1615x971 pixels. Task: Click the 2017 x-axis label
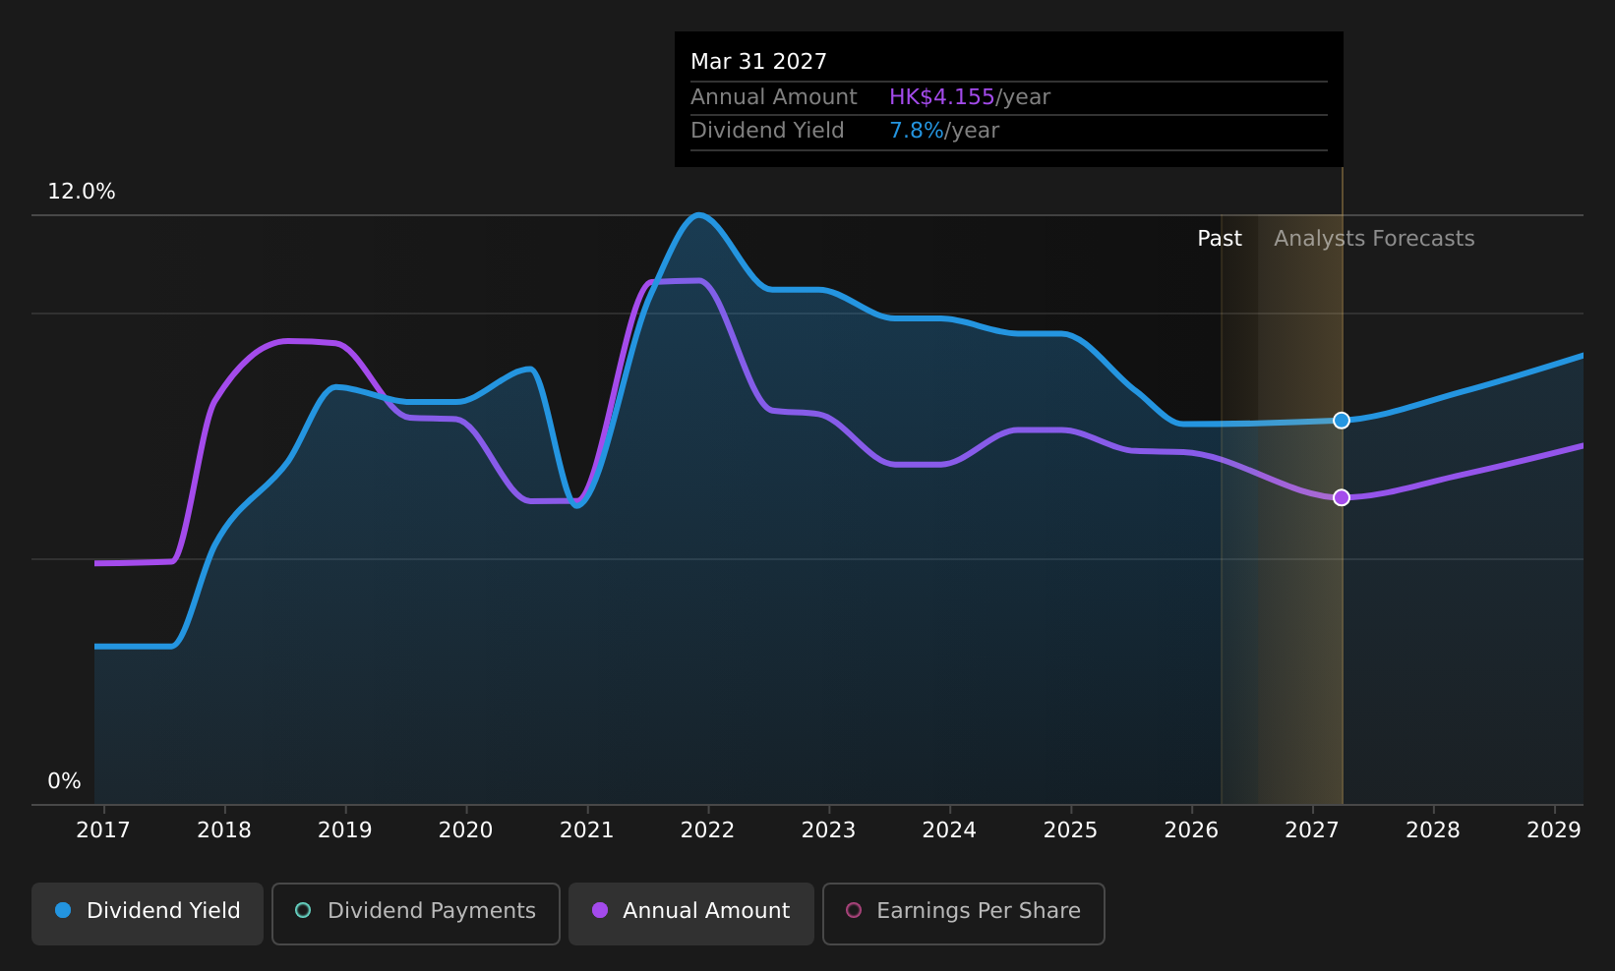coord(103,830)
